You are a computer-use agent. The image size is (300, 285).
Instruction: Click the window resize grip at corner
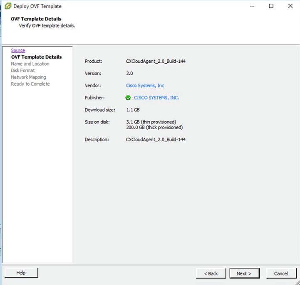pos(297,283)
